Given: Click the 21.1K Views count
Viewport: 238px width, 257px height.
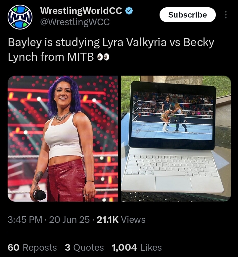Looking at the screenshot, I should pyautogui.click(x=121, y=220).
